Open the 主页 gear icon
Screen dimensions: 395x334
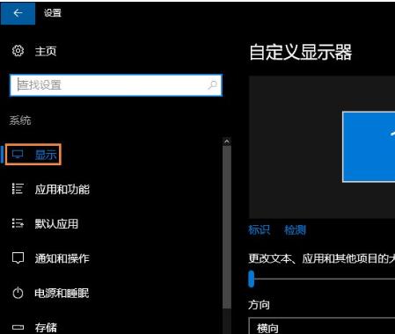coord(18,51)
